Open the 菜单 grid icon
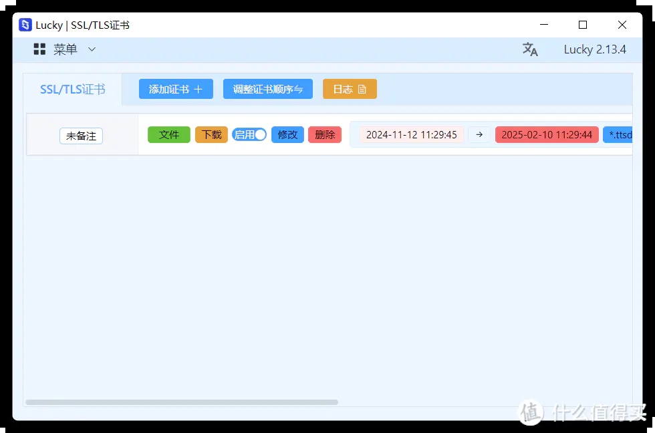Screen dimensions: 655x433 coord(39,49)
